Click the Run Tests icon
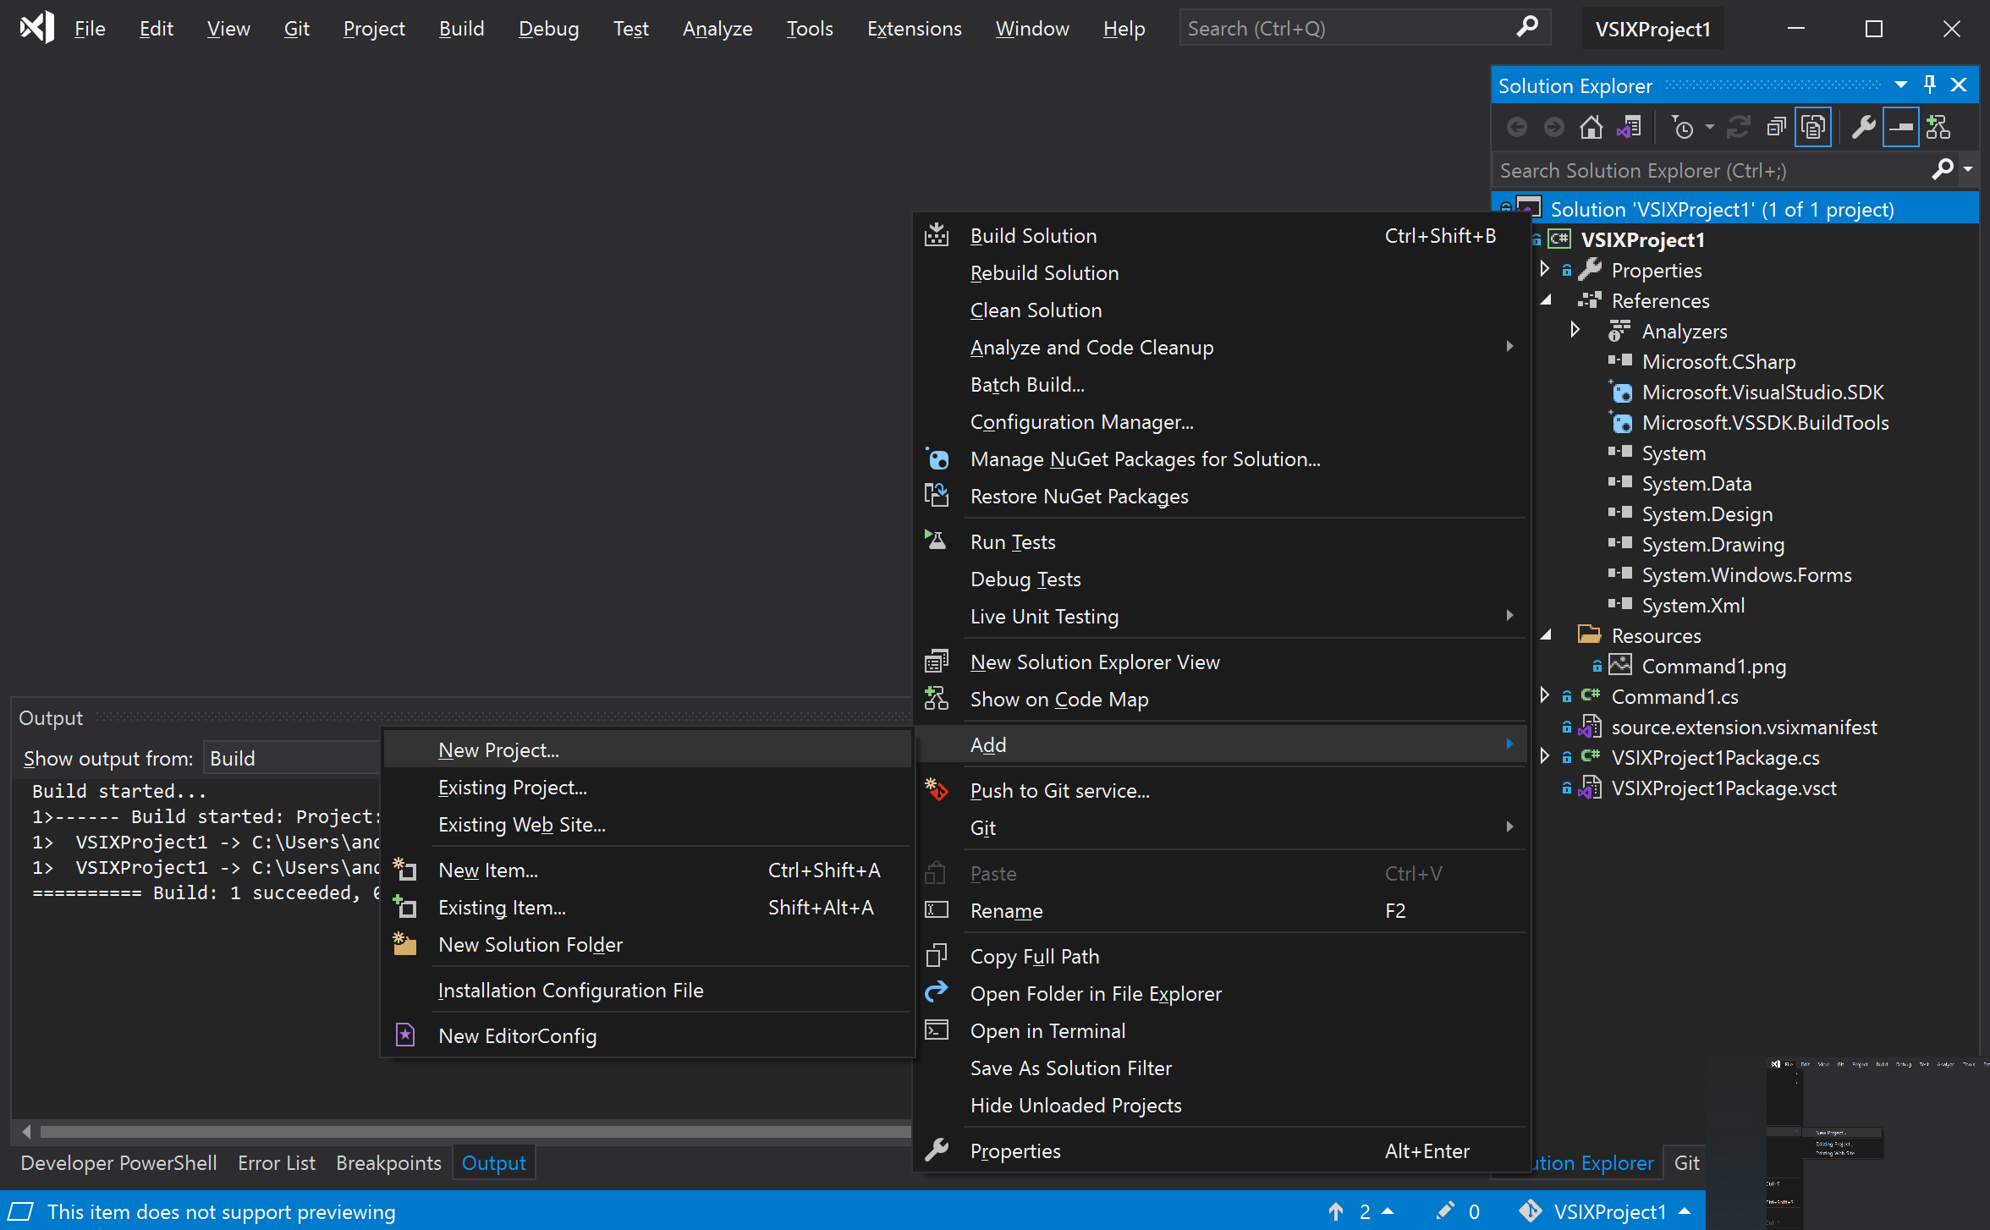The height and width of the screenshot is (1230, 1990). [935, 541]
